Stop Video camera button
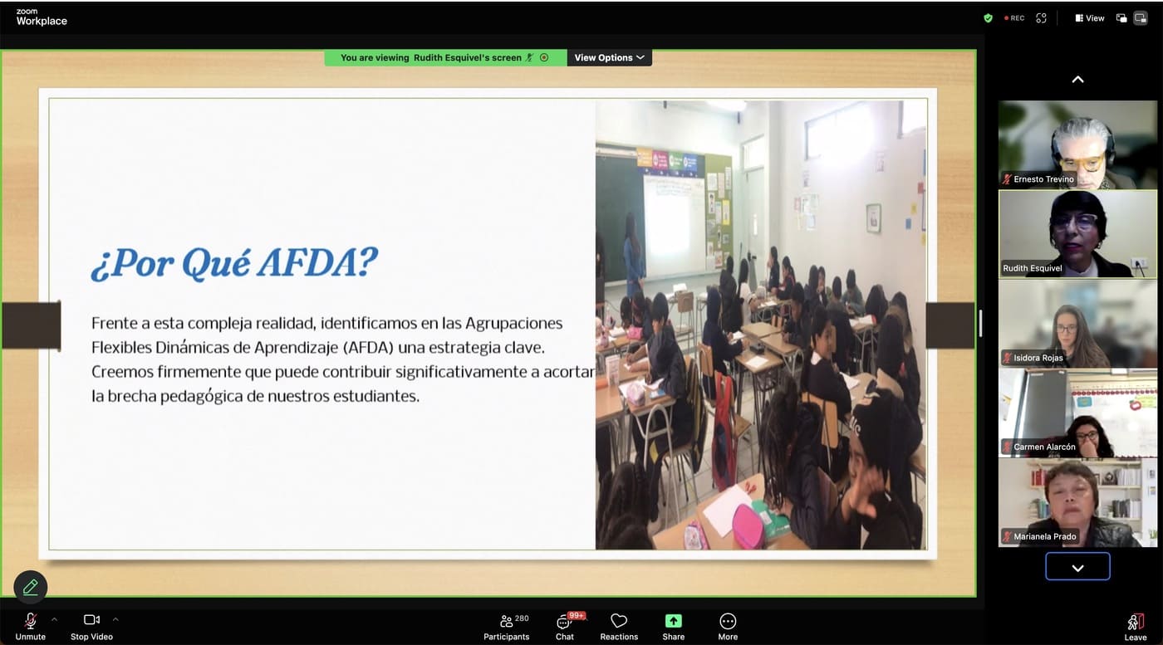The width and height of the screenshot is (1163, 645). click(91, 627)
